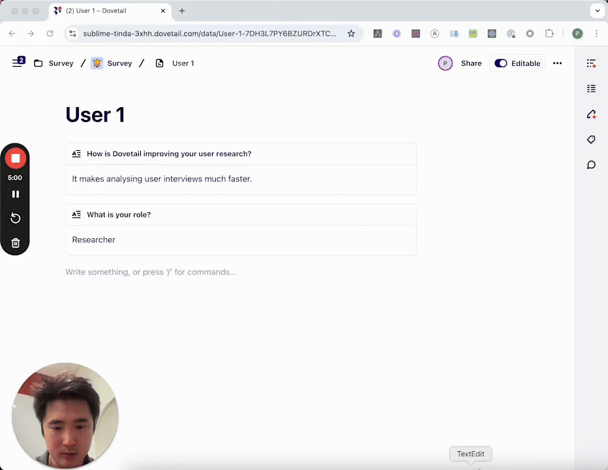This screenshot has width=608, height=470.
Task: Click the Share button
Action: pos(471,63)
